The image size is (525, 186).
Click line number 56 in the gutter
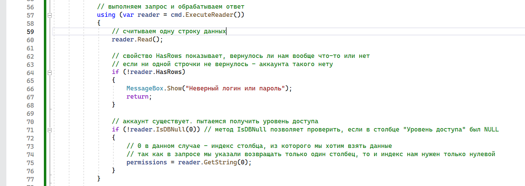click(31, 7)
